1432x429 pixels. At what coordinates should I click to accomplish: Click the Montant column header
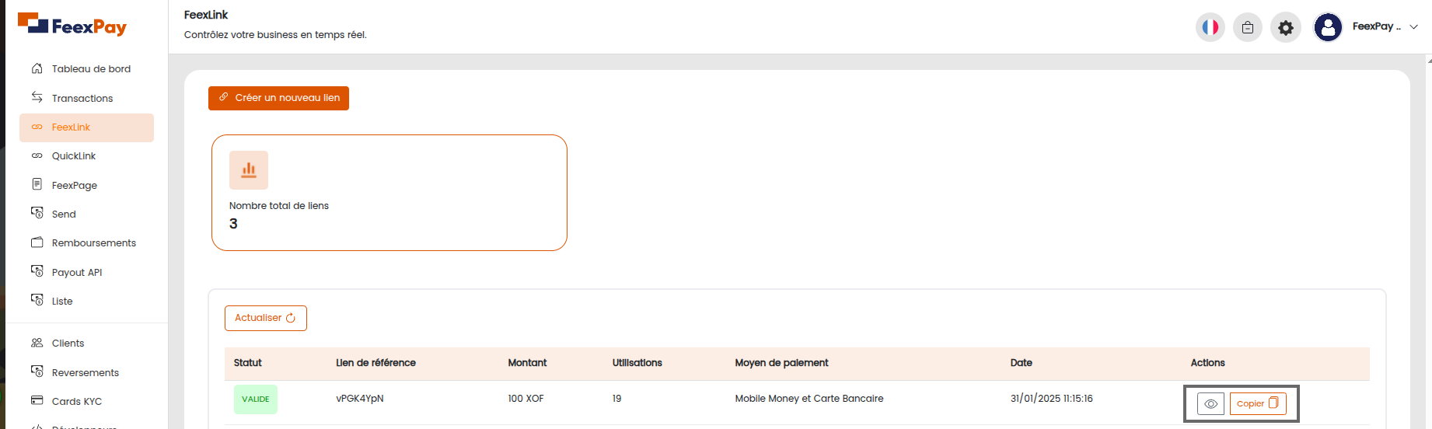pos(527,363)
